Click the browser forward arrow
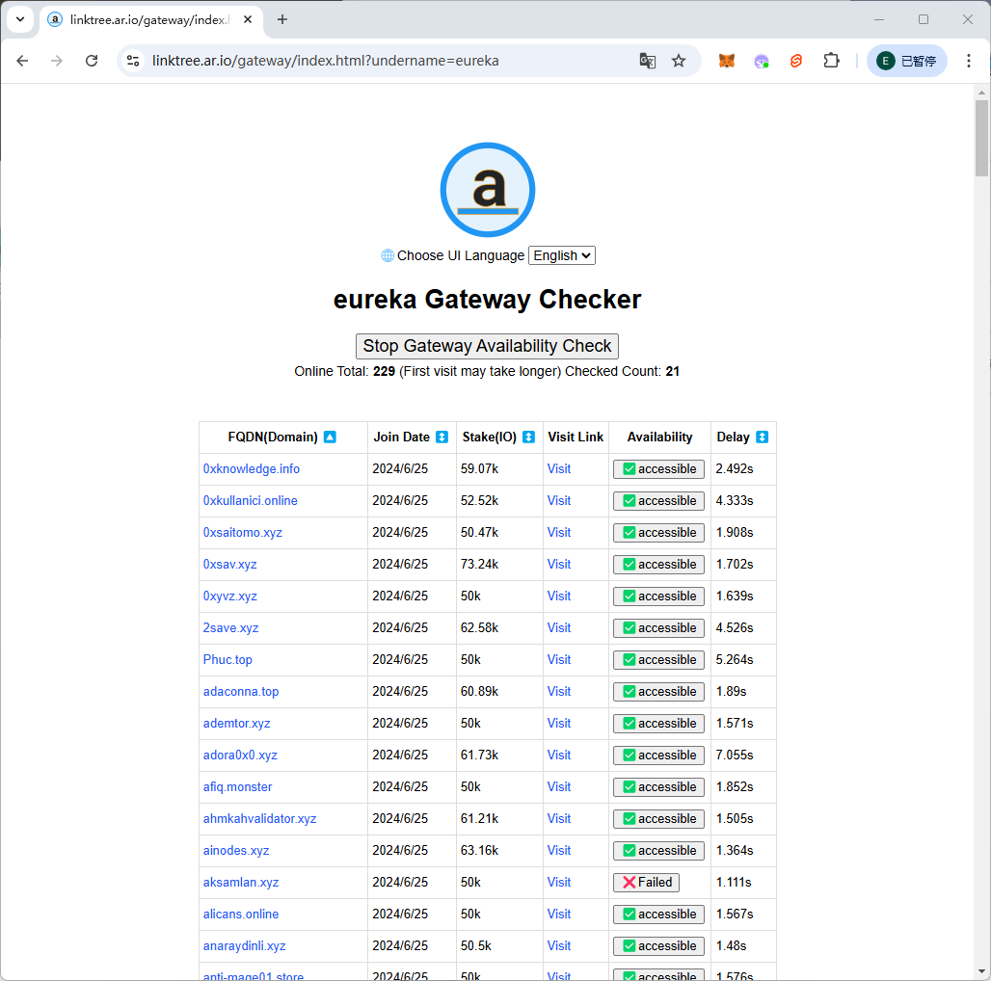This screenshot has height=981, width=991. pos(57,61)
